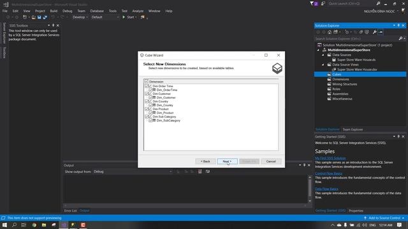Click Collapse All icon in Solution Explorer

(361, 32)
